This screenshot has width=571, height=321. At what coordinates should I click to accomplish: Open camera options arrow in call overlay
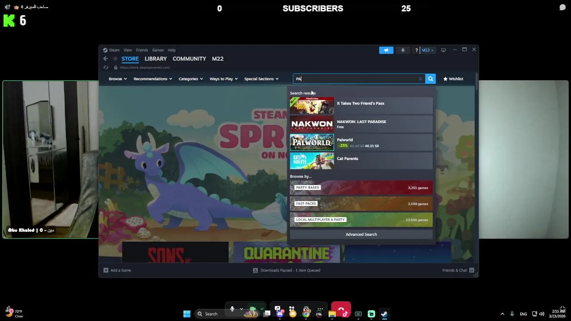262,309
